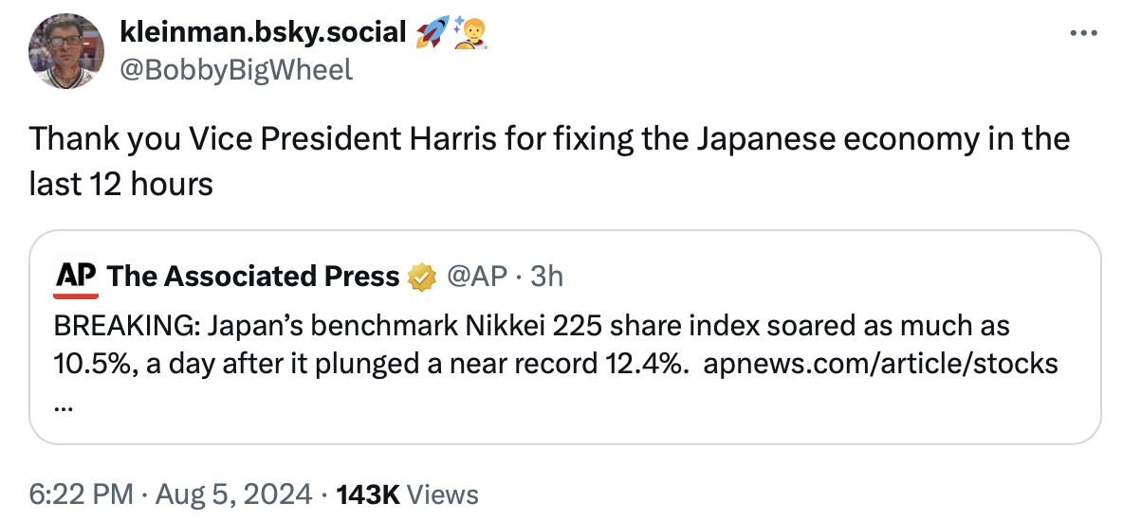Screen dimensions: 1123x521
Task: Click the rocket emoji beside the name
Action: [432, 32]
